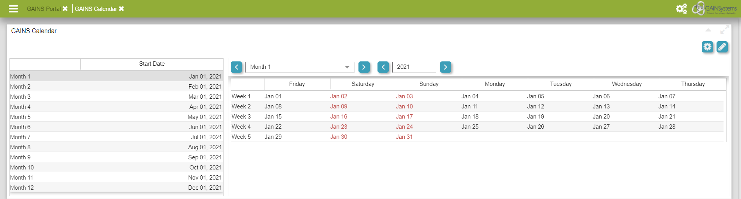The height and width of the screenshot is (199, 741).
Task: Click the Tuesday column header
Action: pos(561,84)
